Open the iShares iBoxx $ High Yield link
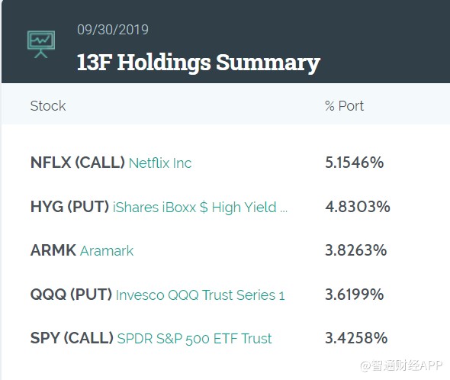The height and width of the screenshot is (380, 450). 200,208
